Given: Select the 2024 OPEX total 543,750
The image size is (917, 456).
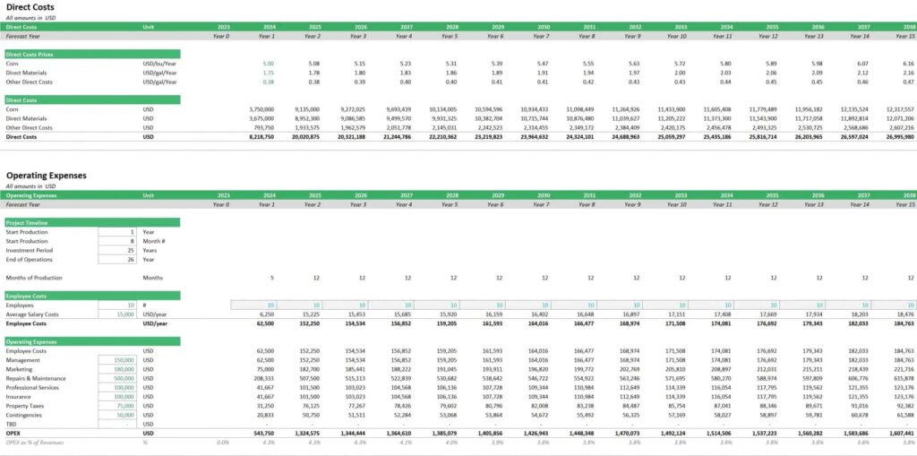Looking at the screenshot, I should point(264,434).
